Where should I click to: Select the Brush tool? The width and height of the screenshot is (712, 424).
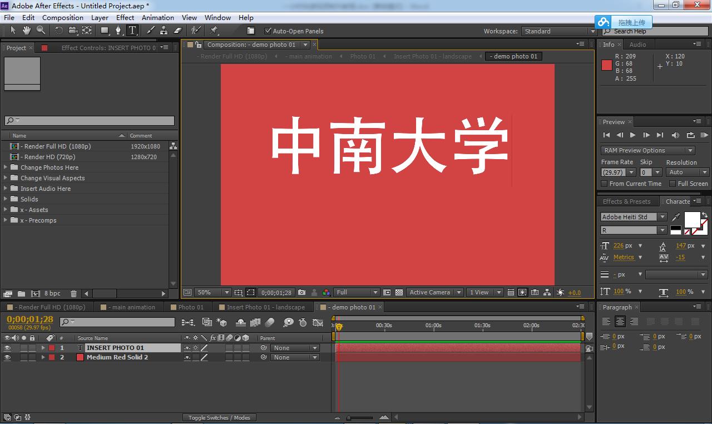click(149, 31)
